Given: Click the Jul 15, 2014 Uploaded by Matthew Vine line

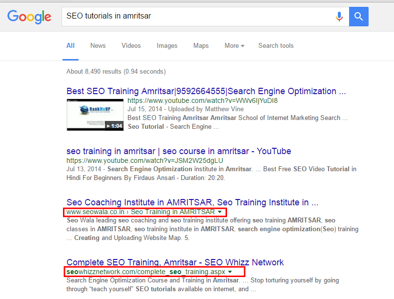Looking at the screenshot, I should point(186,109).
